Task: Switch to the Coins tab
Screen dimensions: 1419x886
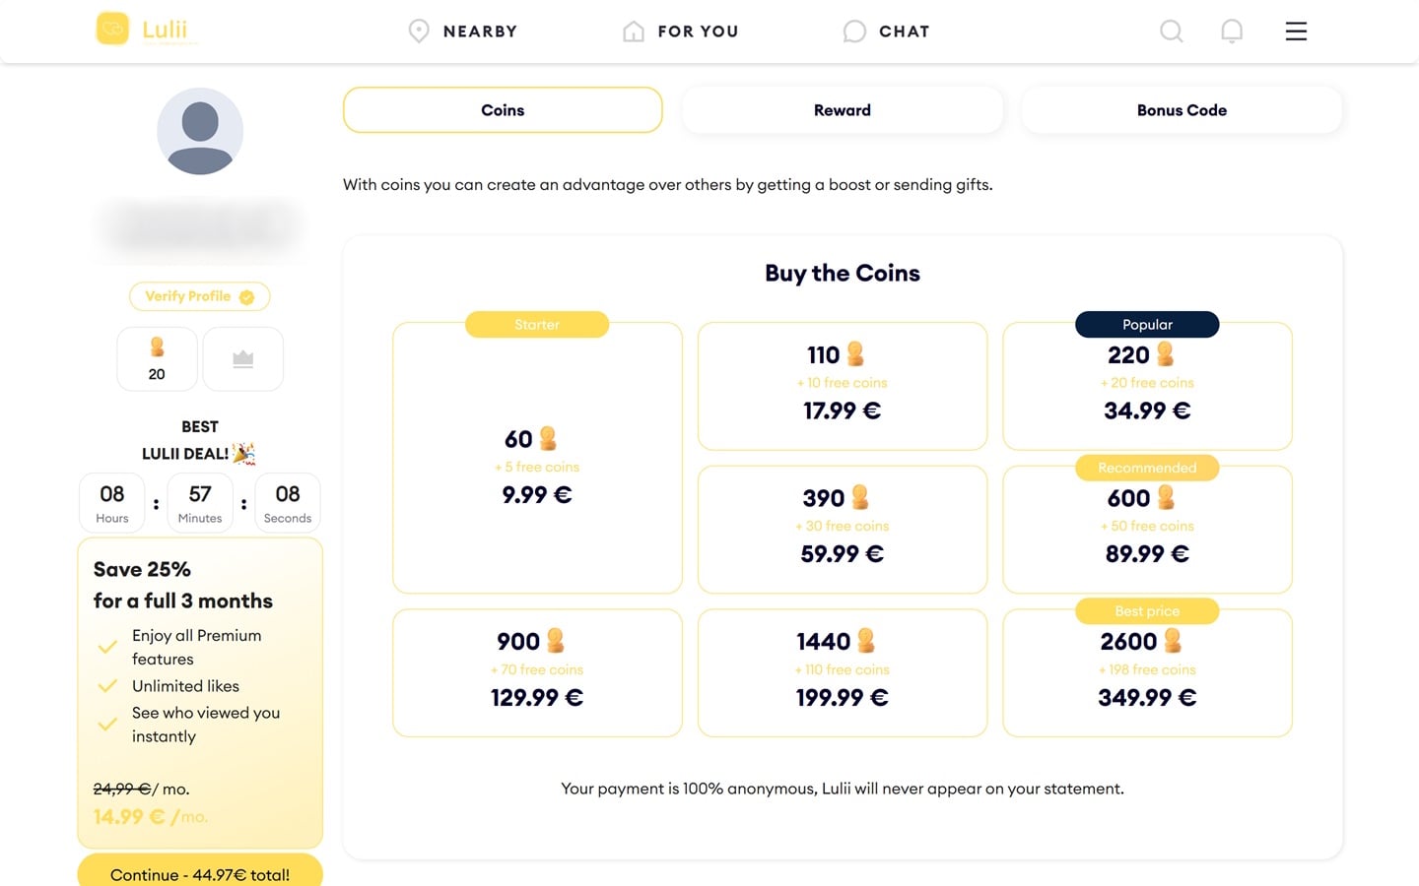Action: (503, 110)
